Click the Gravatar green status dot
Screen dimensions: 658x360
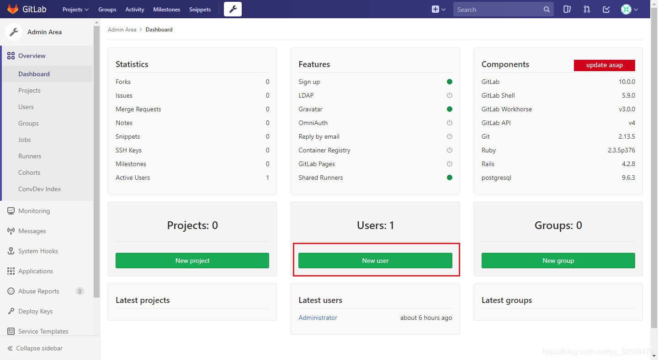tap(450, 109)
